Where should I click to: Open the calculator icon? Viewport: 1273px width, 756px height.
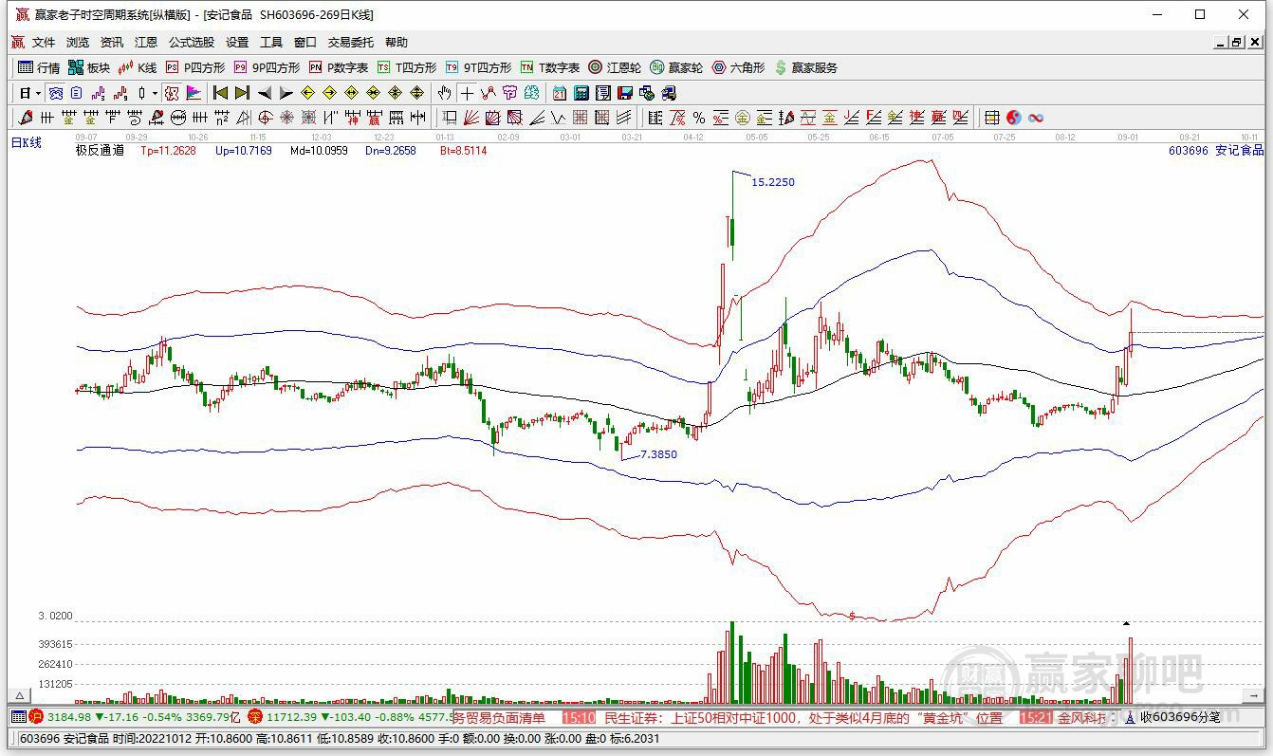tap(581, 93)
